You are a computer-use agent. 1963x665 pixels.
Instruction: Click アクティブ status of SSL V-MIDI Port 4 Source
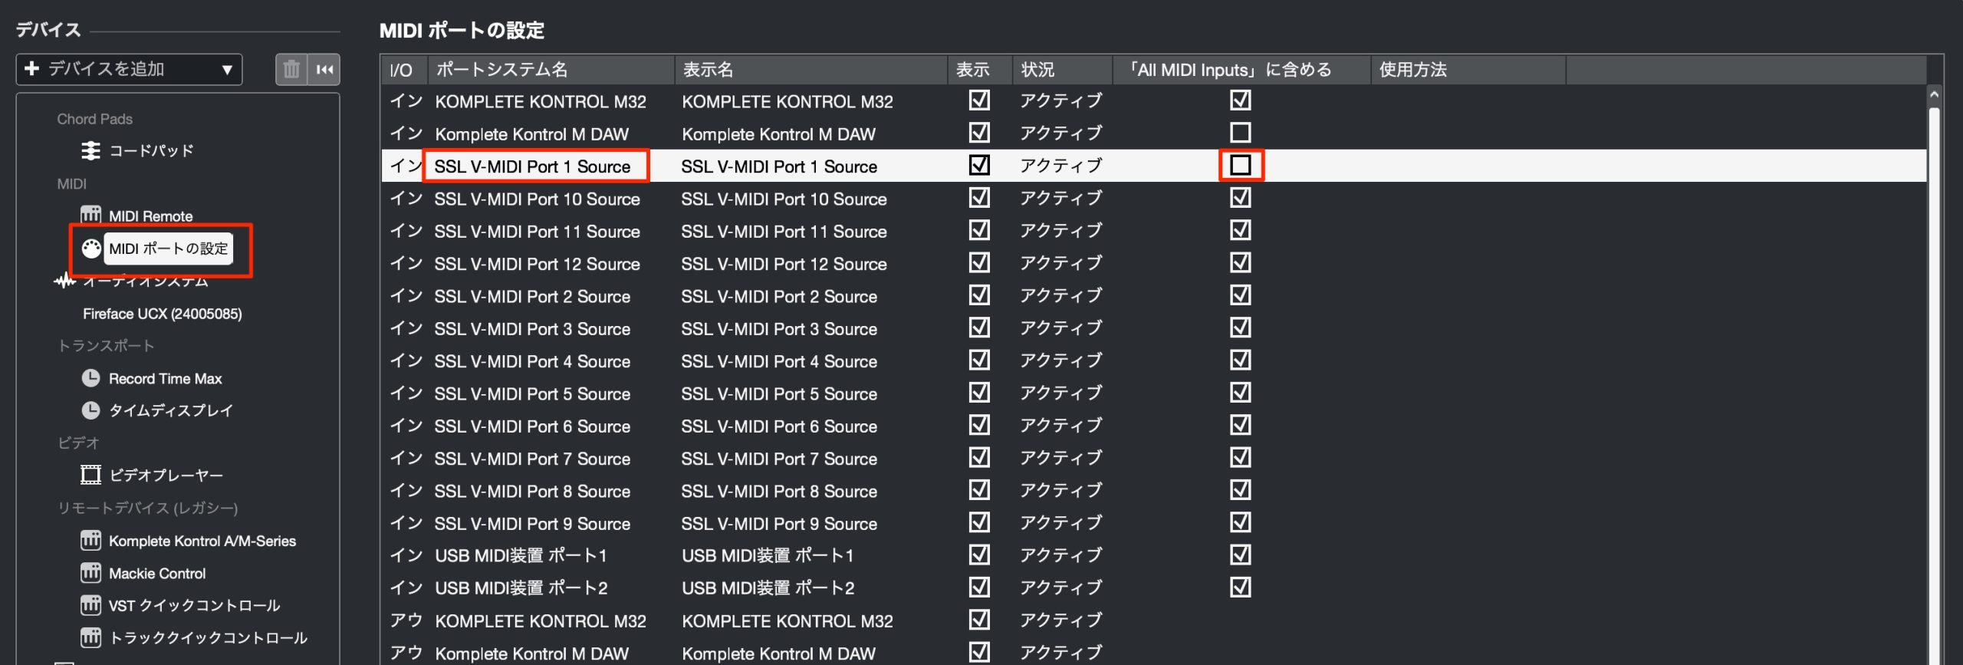point(1060,360)
